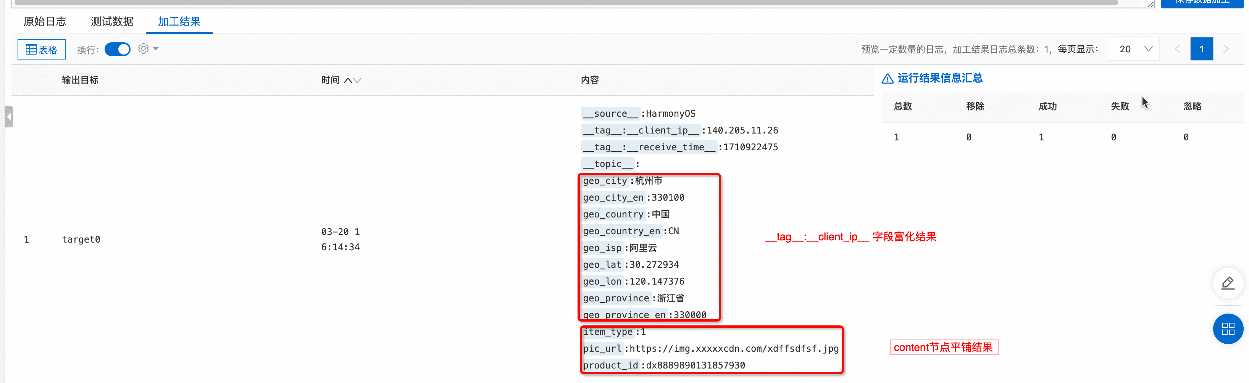Viewport: 1249px width, 383px height.
Task: Select page 1 in pagination
Action: [x=1202, y=49]
